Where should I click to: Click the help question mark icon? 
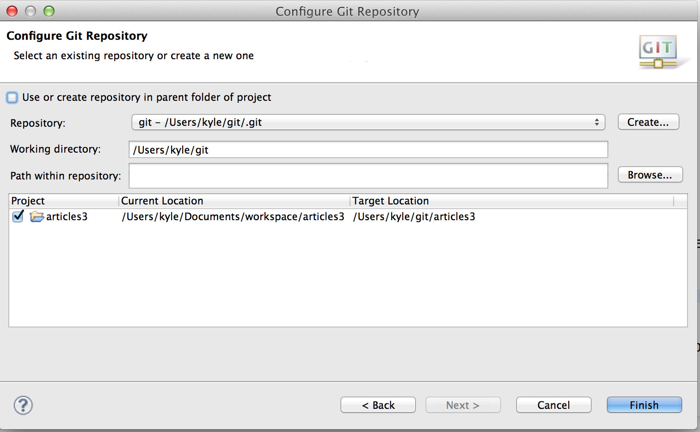point(23,405)
